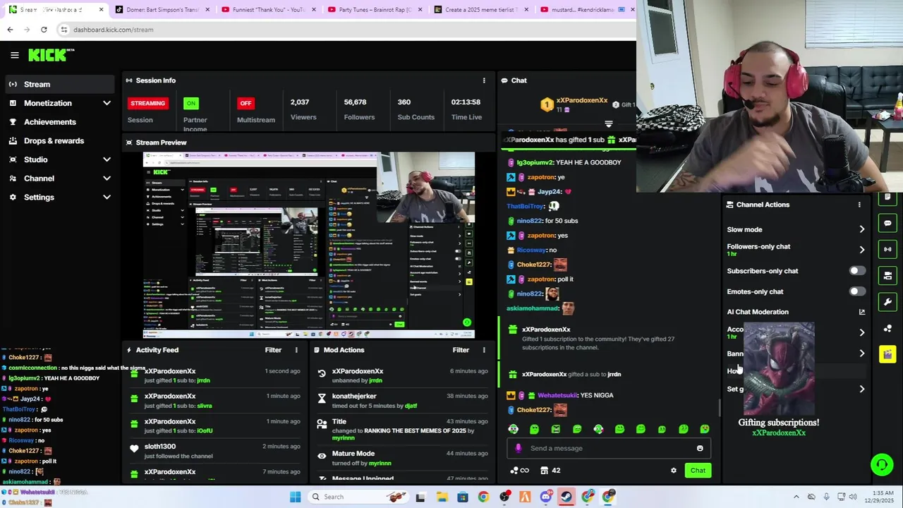The image size is (903, 508).
Task: Click the first green emote in quick emote row
Action: click(513, 429)
